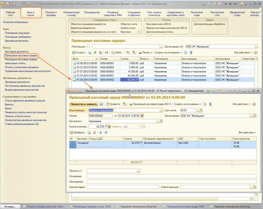Open Все действия menu in the list toolbar
The height and width of the screenshot is (209, 263).
click(243, 53)
